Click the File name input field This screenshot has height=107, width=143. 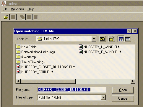72,90
